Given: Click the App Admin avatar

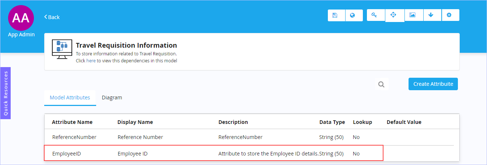Looking at the screenshot, I should tap(21, 18).
